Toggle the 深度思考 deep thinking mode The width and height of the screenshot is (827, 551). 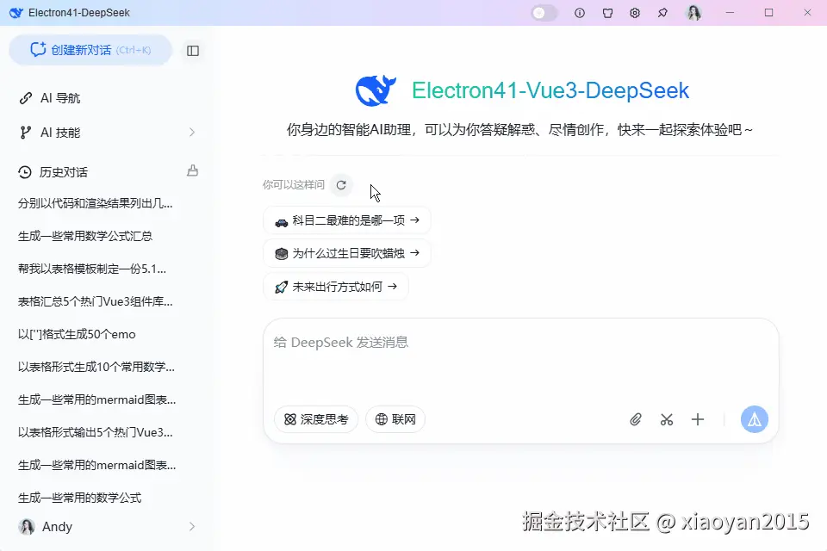(x=315, y=419)
